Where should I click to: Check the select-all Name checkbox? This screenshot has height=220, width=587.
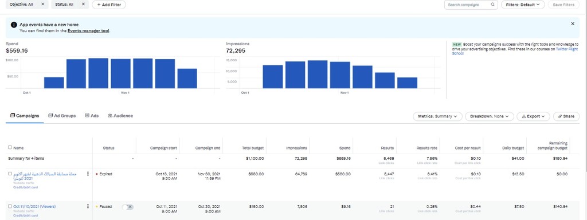(x=10, y=147)
